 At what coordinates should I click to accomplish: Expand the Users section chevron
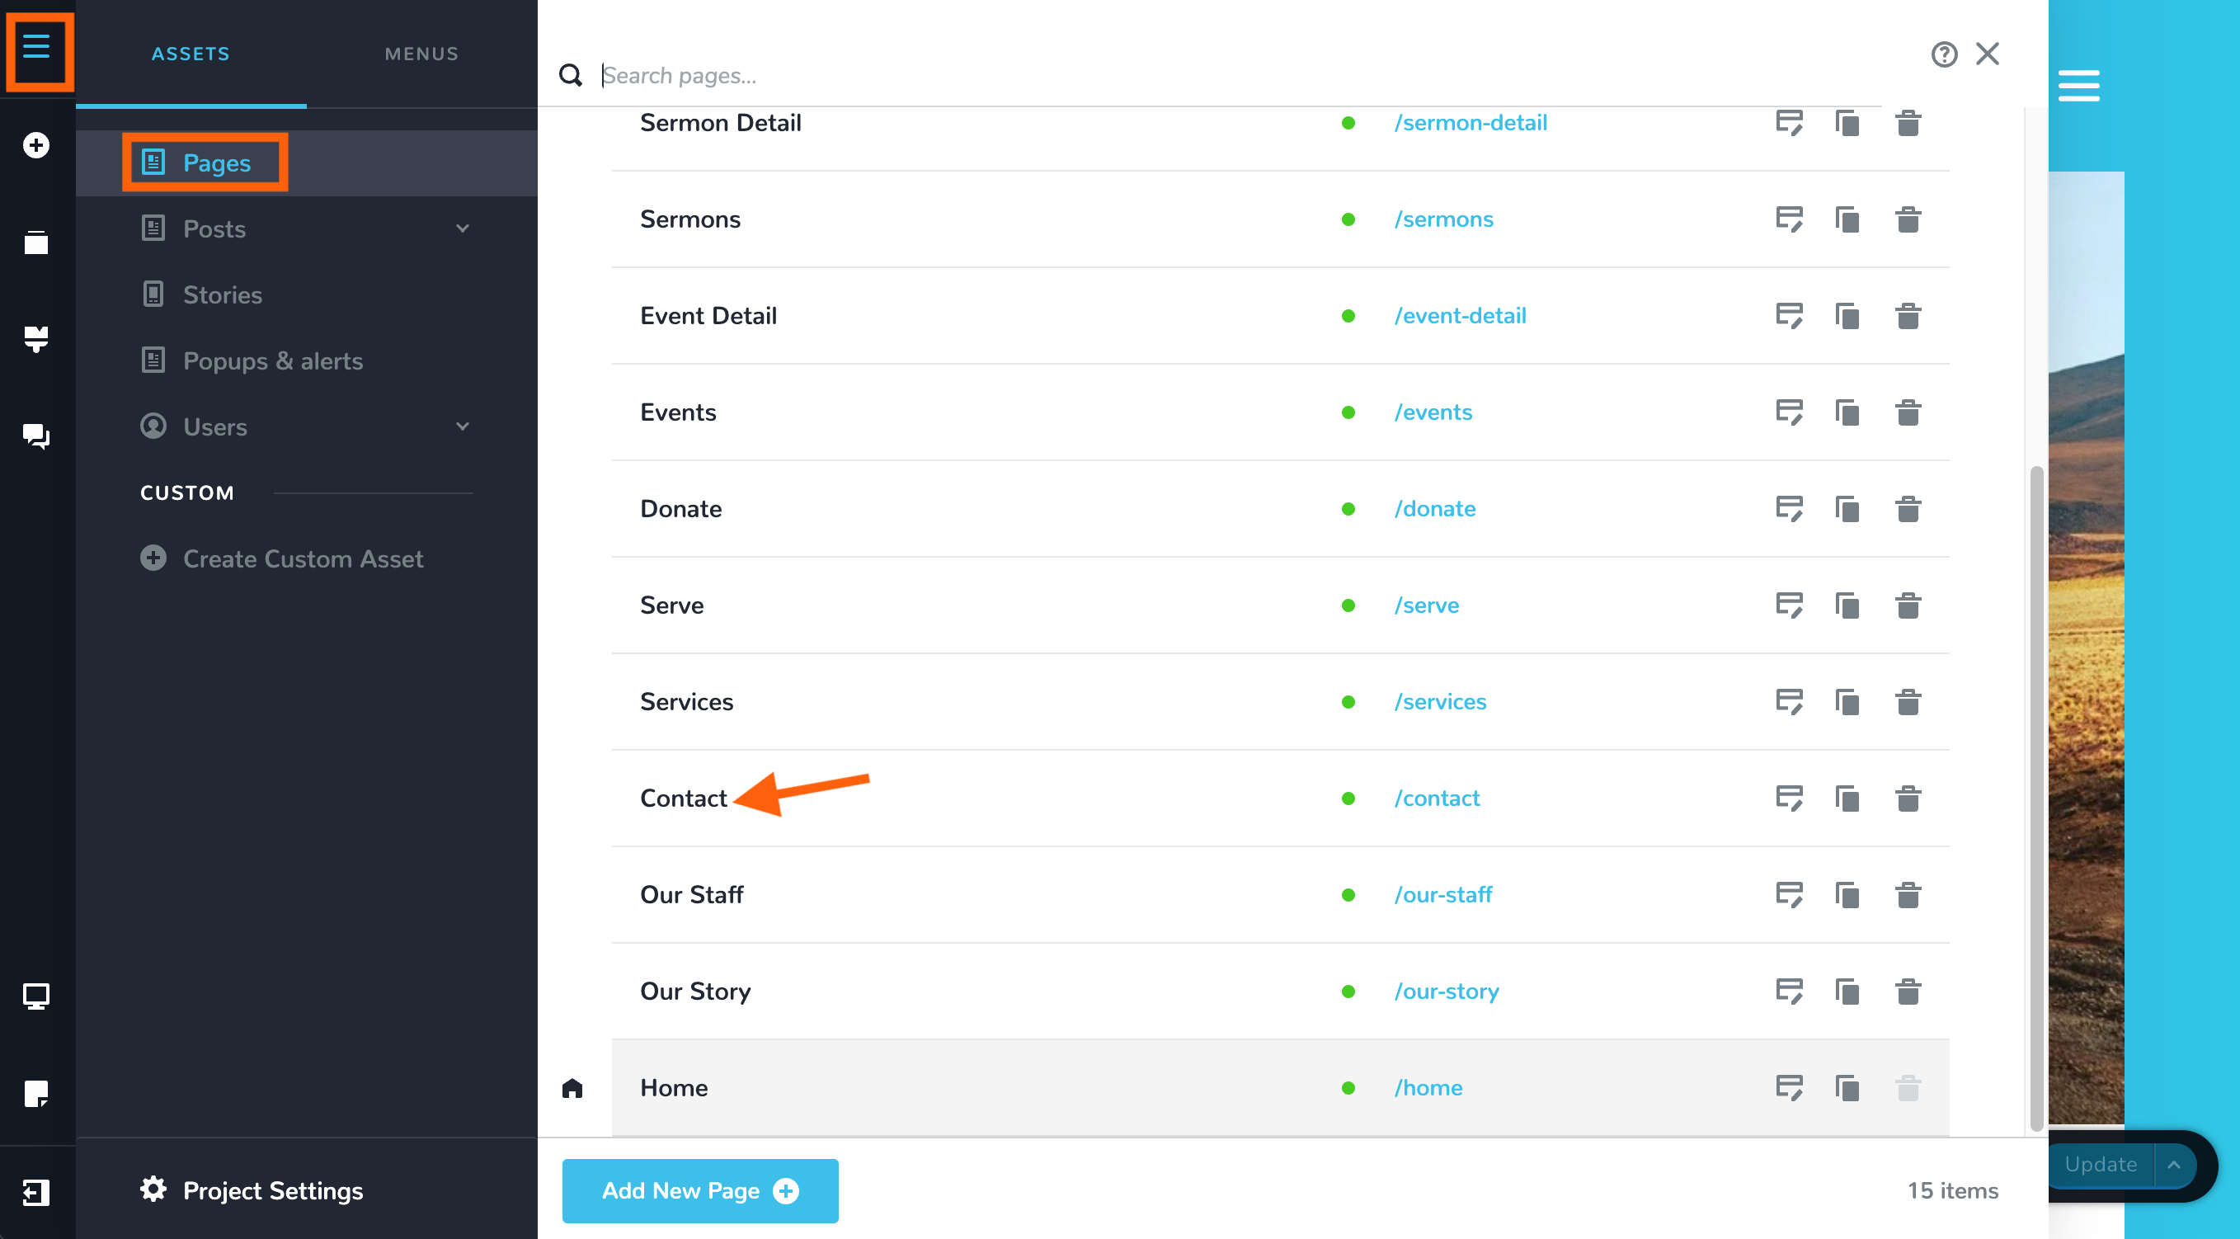463,427
